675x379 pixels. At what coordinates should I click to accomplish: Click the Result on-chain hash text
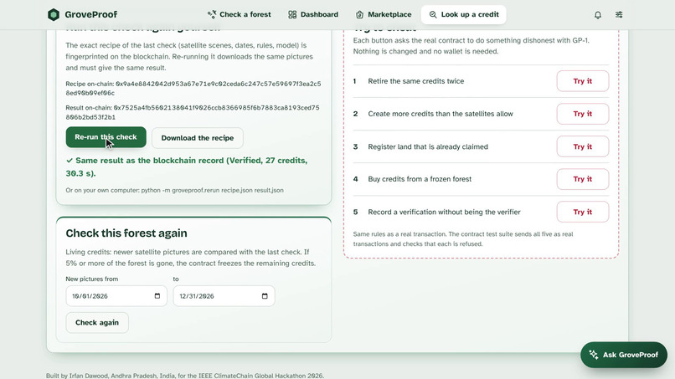click(x=193, y=112)
